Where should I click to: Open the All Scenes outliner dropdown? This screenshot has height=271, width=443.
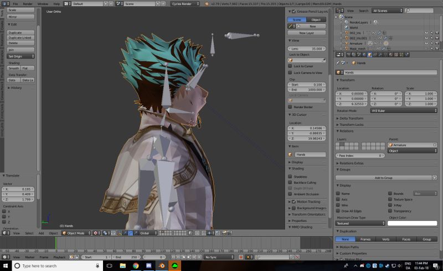387,10
